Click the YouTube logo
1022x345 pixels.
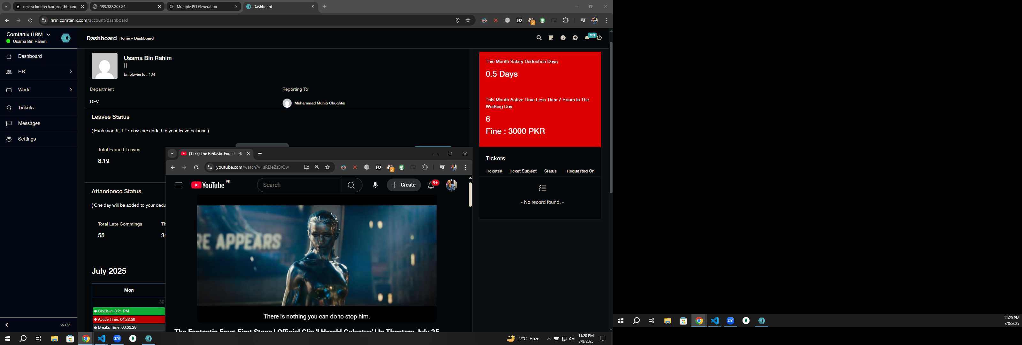point(208,185)
